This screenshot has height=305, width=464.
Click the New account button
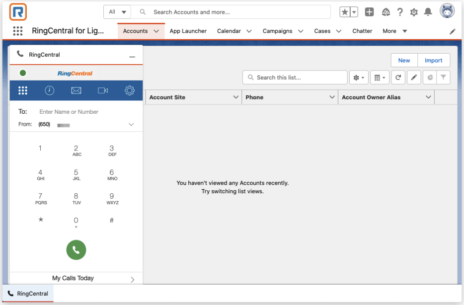pos(404,60)
